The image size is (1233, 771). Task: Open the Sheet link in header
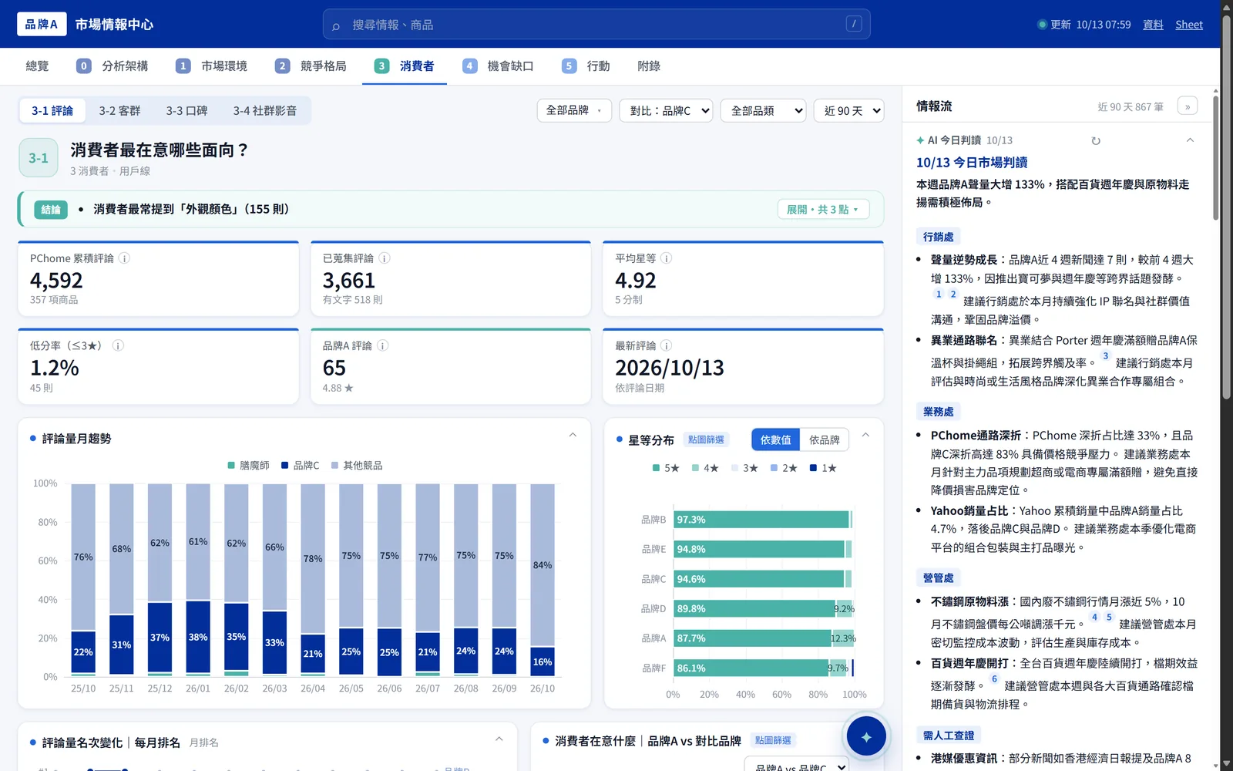[x=1188, y=25]
